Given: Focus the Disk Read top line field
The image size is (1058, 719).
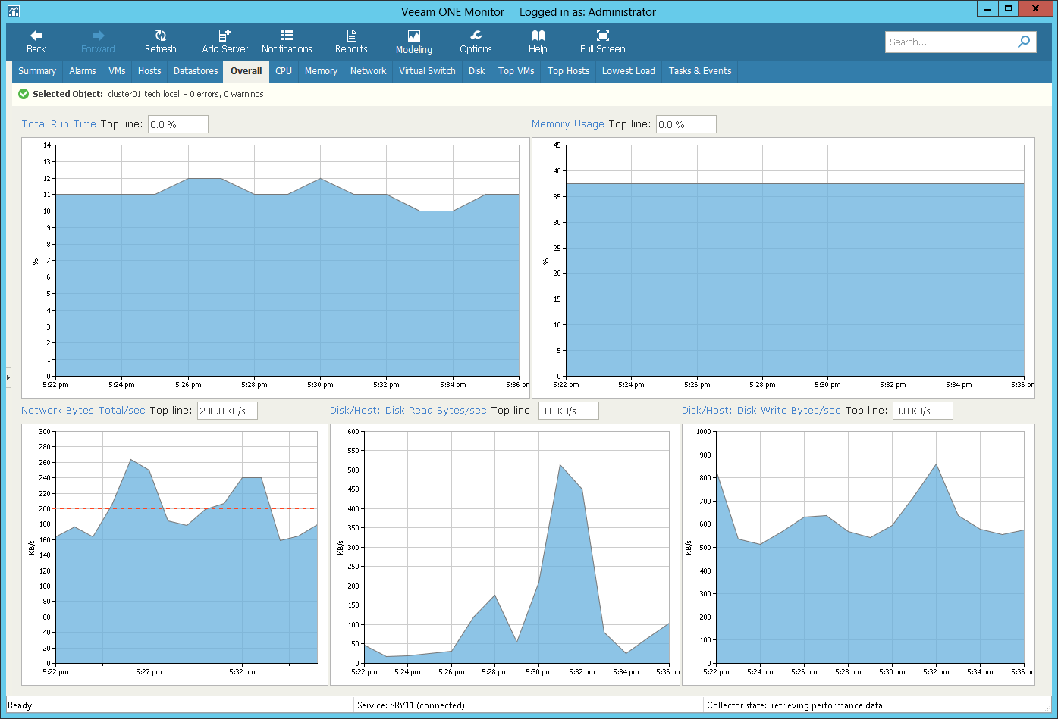Looking at the screenshot, I should pos(568,411).
